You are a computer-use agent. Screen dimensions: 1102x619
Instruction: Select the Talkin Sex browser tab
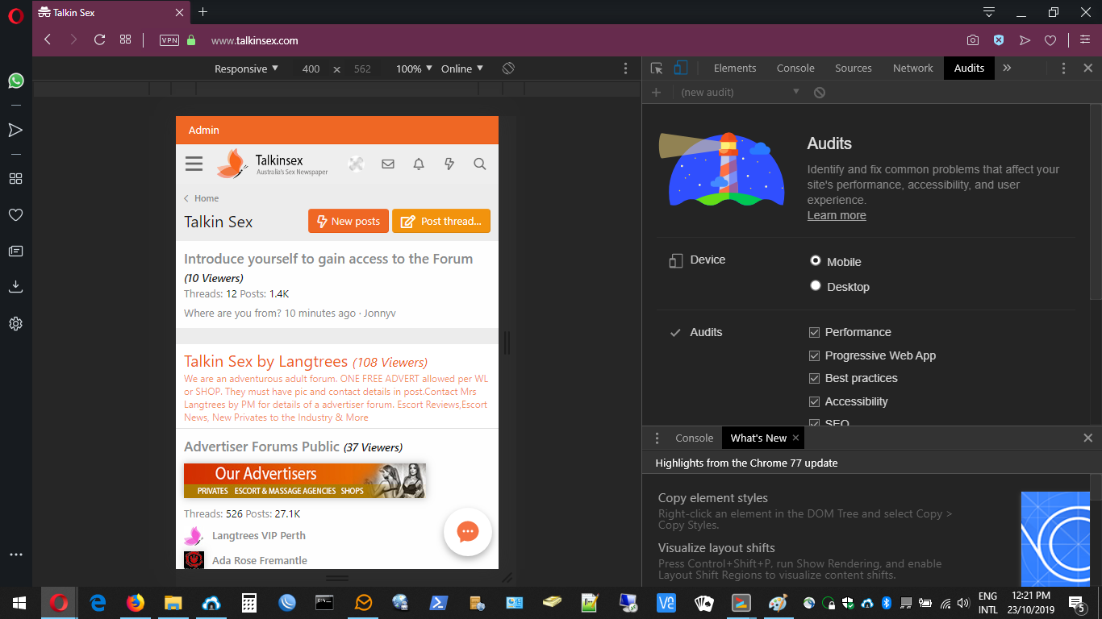pyautogui.click(x=110, y=12)
